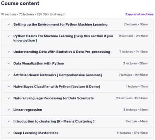Click 16 lectures 2hr 6min label
The width and height of the screenshot is (155, 140).
point(133,36)
